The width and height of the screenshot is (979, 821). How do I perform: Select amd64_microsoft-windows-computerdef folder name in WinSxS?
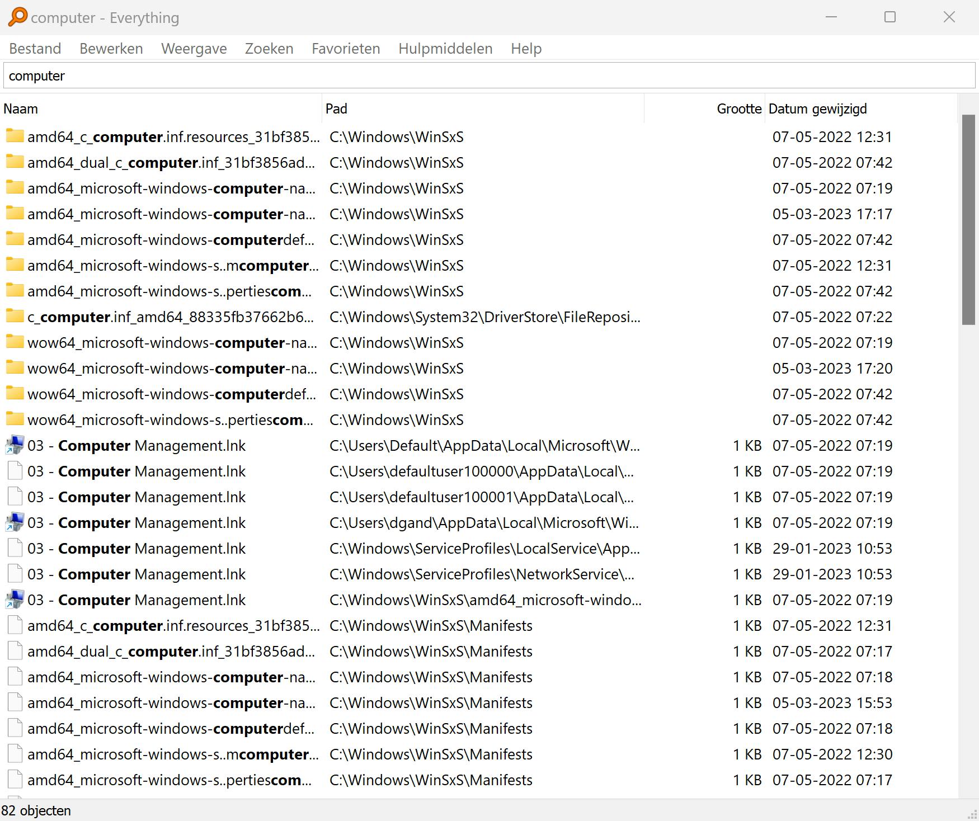click(x=171, y=240)
